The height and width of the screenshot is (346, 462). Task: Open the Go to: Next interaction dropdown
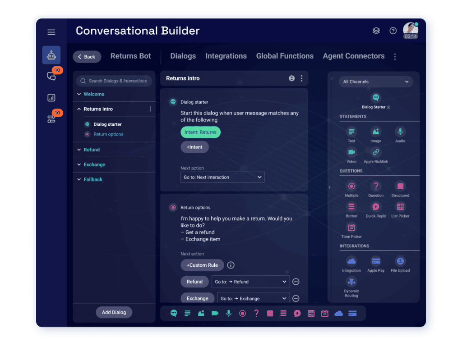pos(222,177)
